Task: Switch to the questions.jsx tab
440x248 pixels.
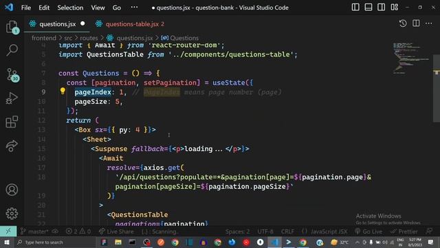Action: coord(57,24)
